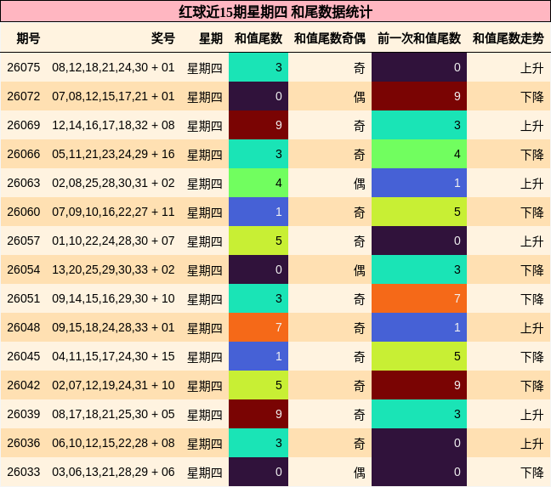The height and width of the screenshot is (487, 551).
Task: Click yellow-green 和值尾数 cell 5 in row 26057
Action: coord(258,241)
